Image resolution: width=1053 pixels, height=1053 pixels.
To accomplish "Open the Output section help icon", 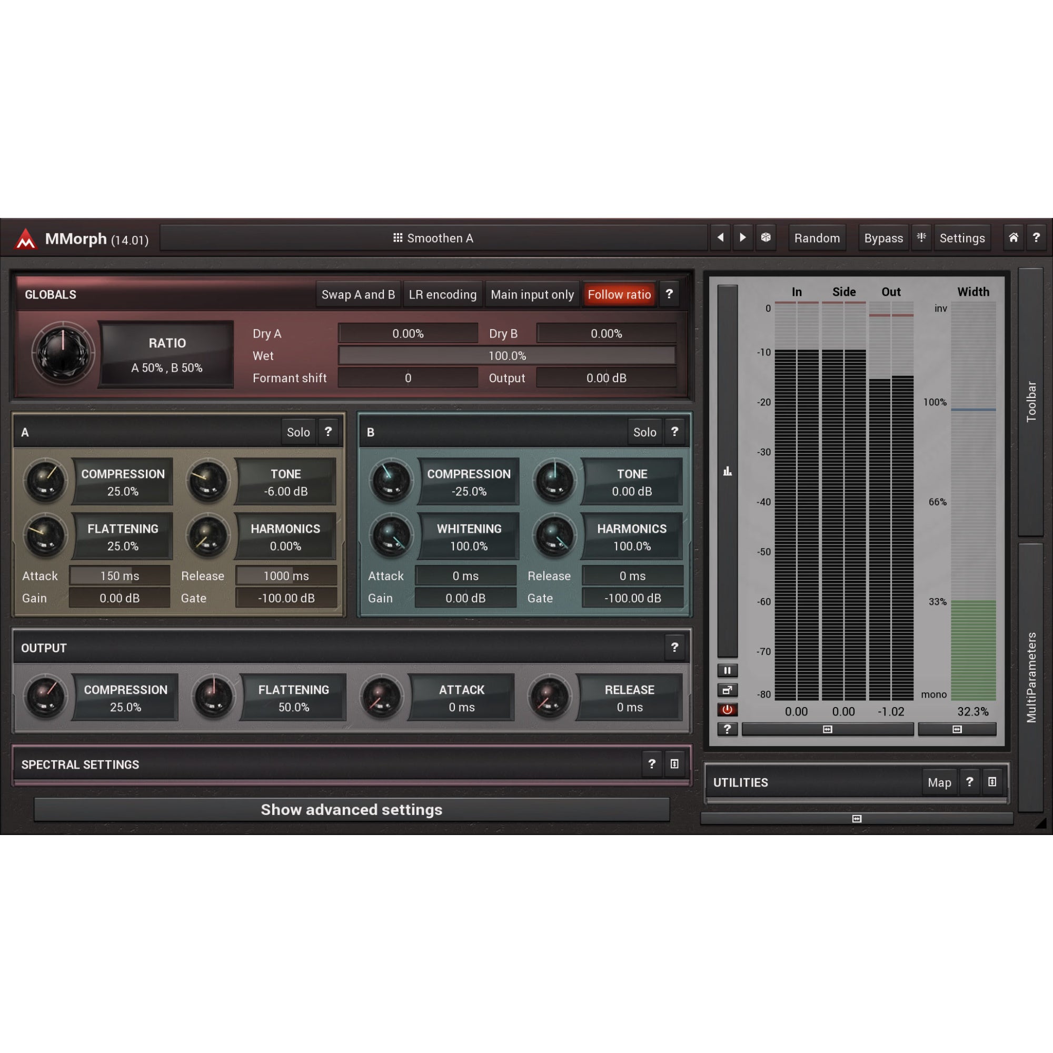I will [x=675, y=648].
